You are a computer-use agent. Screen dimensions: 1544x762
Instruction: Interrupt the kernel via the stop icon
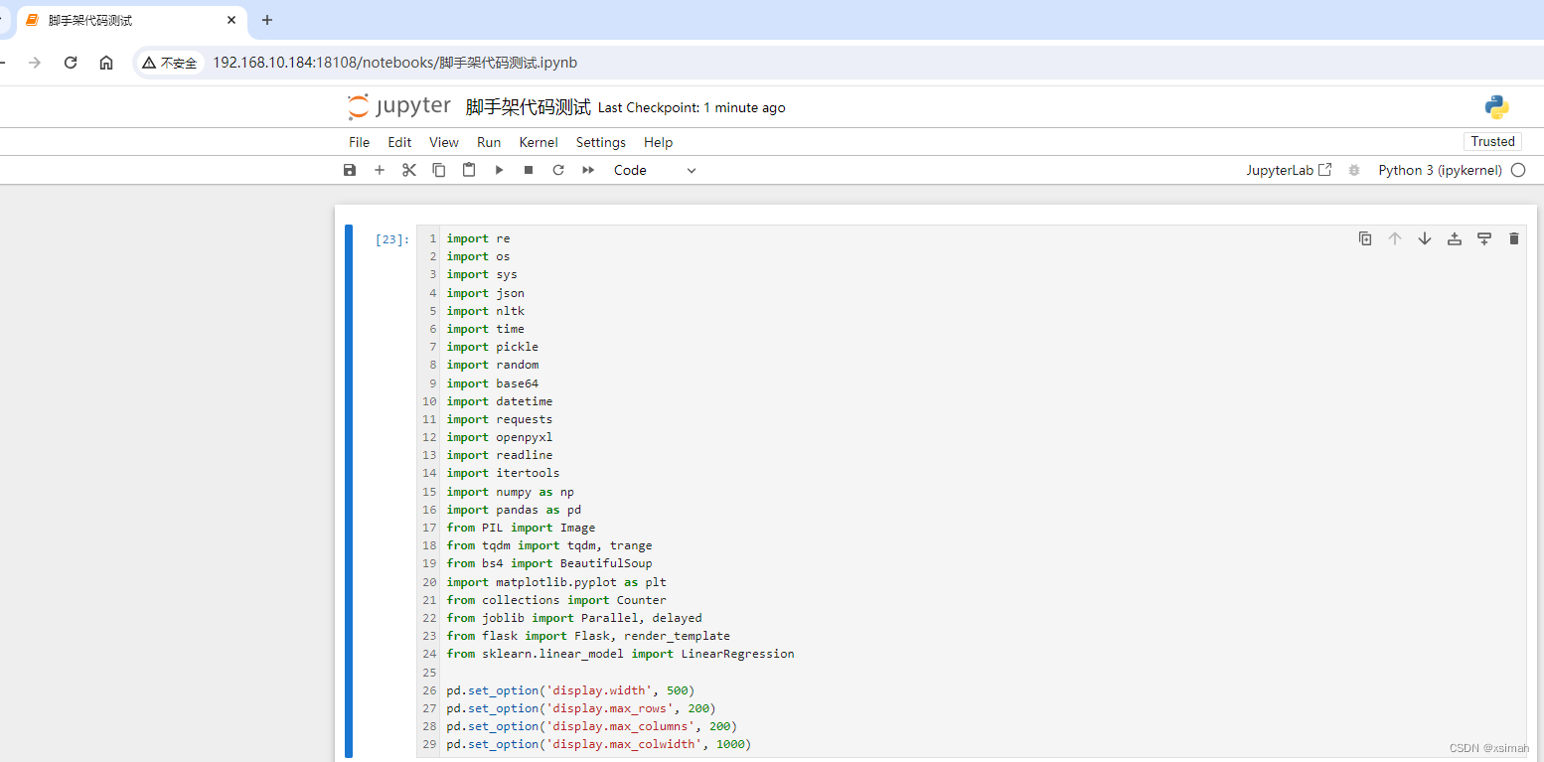point(529,170)
